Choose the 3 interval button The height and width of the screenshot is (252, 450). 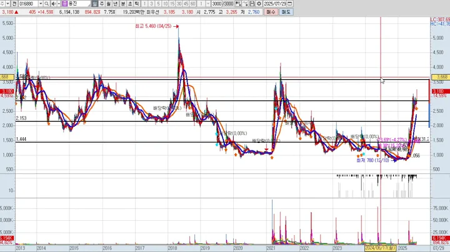pos(151,4)
